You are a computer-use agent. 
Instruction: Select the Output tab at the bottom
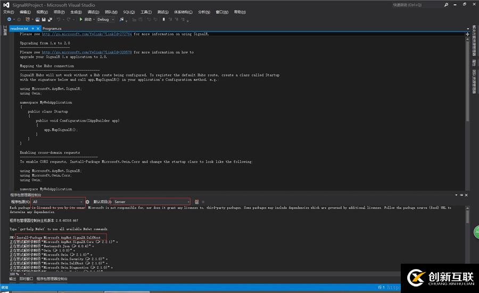pyautogui.click(x=12, y=279)
